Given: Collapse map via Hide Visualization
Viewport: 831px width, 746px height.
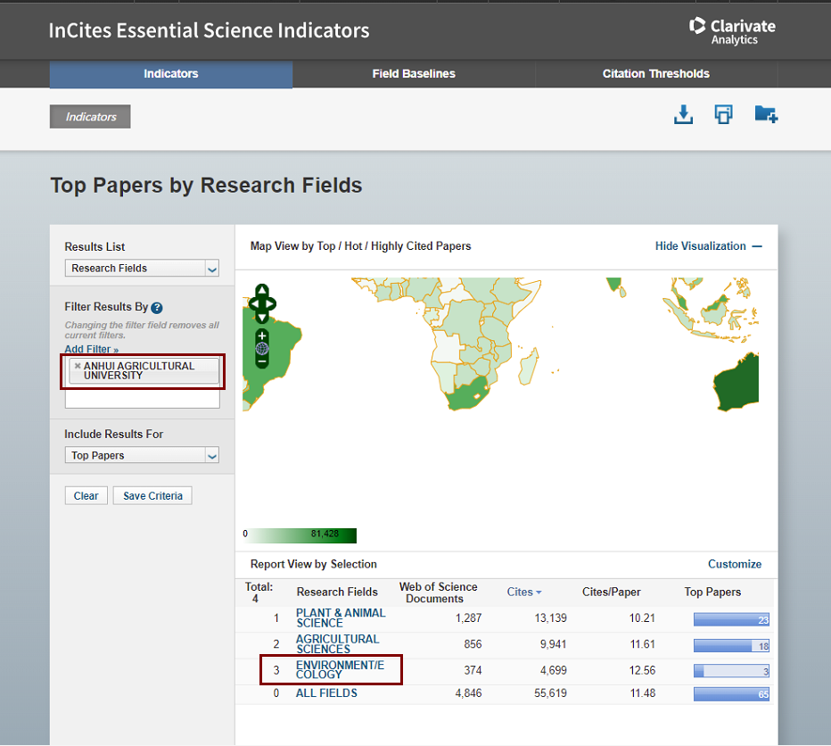Looking at the screenshot, I should 708,246.
